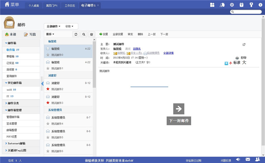The image size is (265, 163).
Task: Open the desktop layout grid icon in header
Action: [212, 5]
